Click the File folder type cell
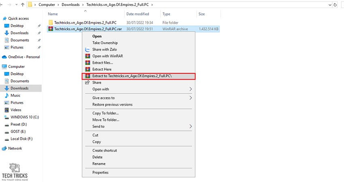This screenshot has height=182, width=344. pyautogui.click(x=170, y=23)
